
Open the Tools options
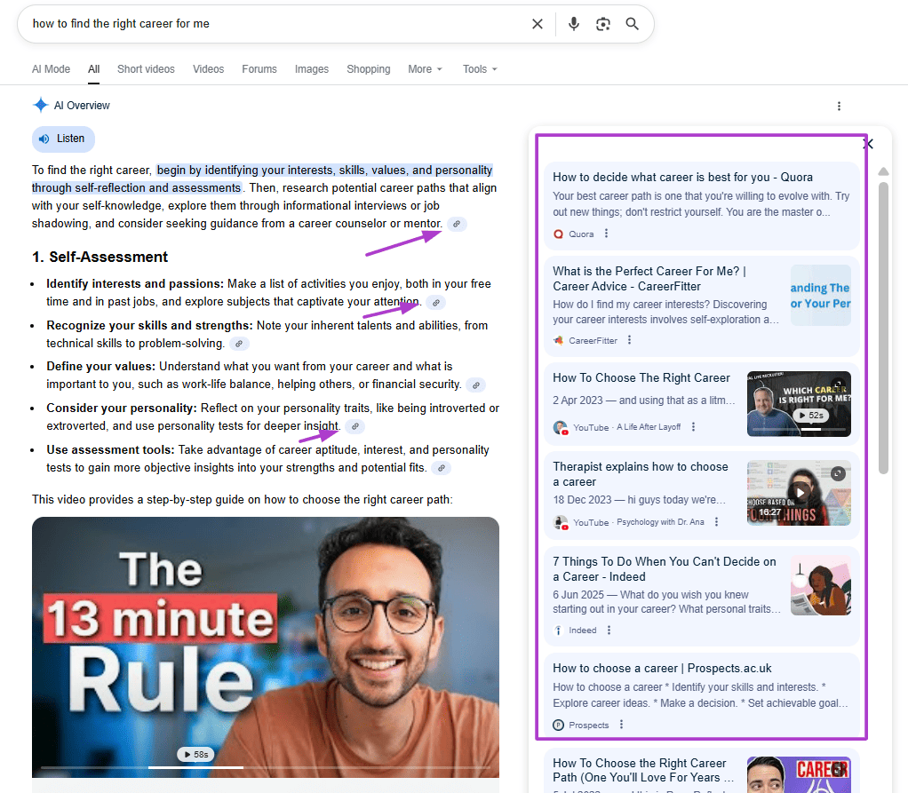tap(479, 68)
